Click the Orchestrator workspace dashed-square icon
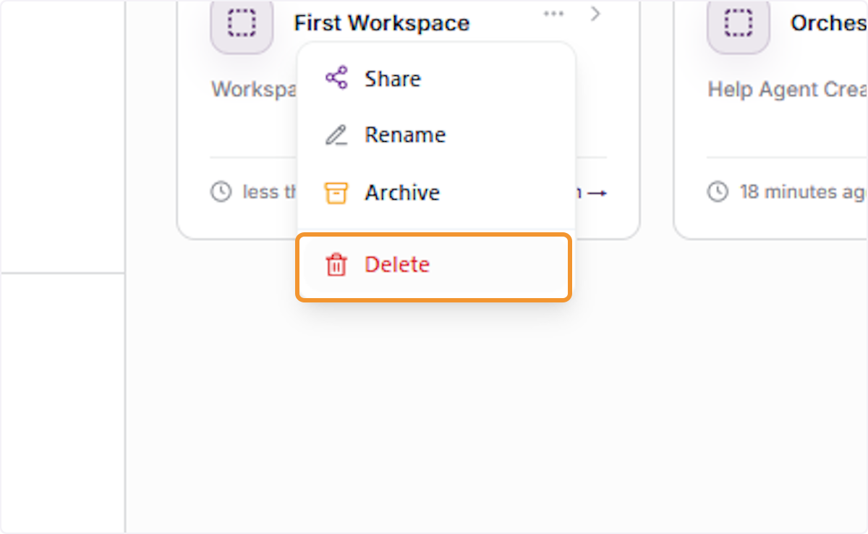Image resolution: width=868 pixels, height=534 pixels. pos(738,23)
